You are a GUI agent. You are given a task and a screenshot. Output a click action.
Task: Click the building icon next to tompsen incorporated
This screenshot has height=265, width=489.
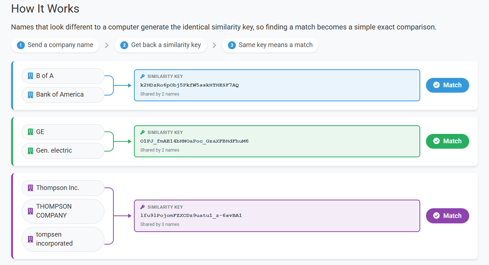tap(30, 239)
